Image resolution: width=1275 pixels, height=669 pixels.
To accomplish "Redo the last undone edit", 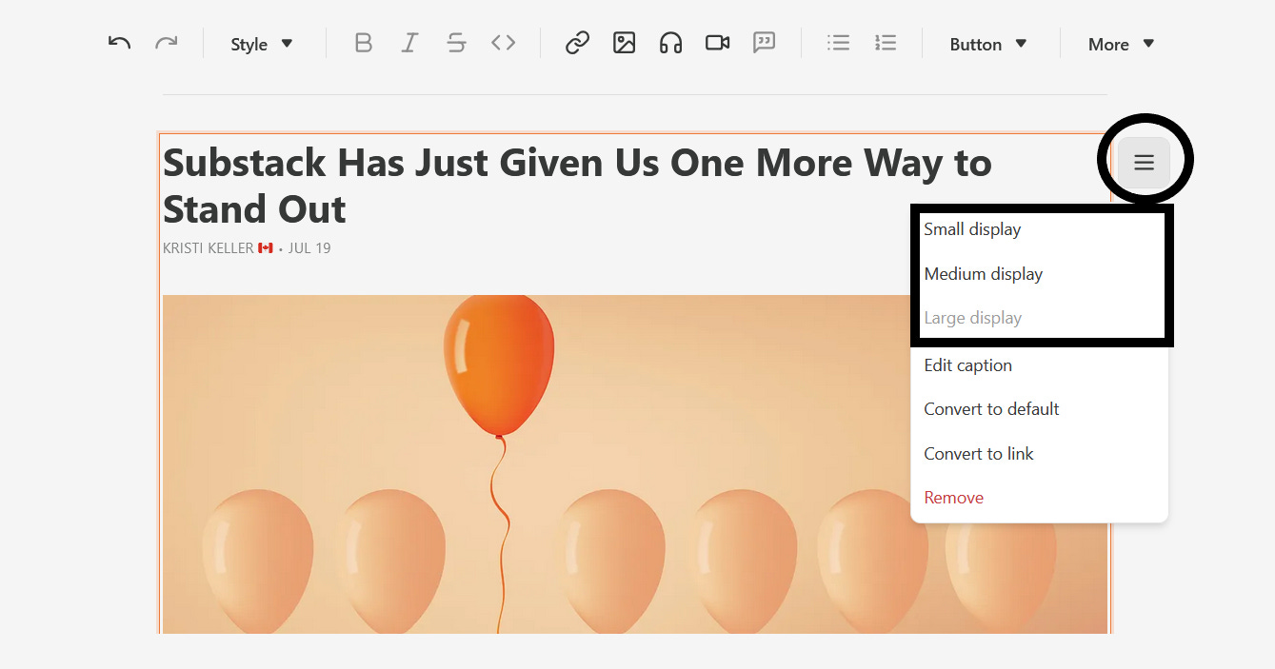I will click(x=167, y=43).
